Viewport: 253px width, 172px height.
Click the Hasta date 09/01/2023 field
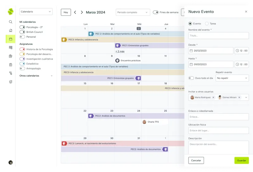(211, 64)
